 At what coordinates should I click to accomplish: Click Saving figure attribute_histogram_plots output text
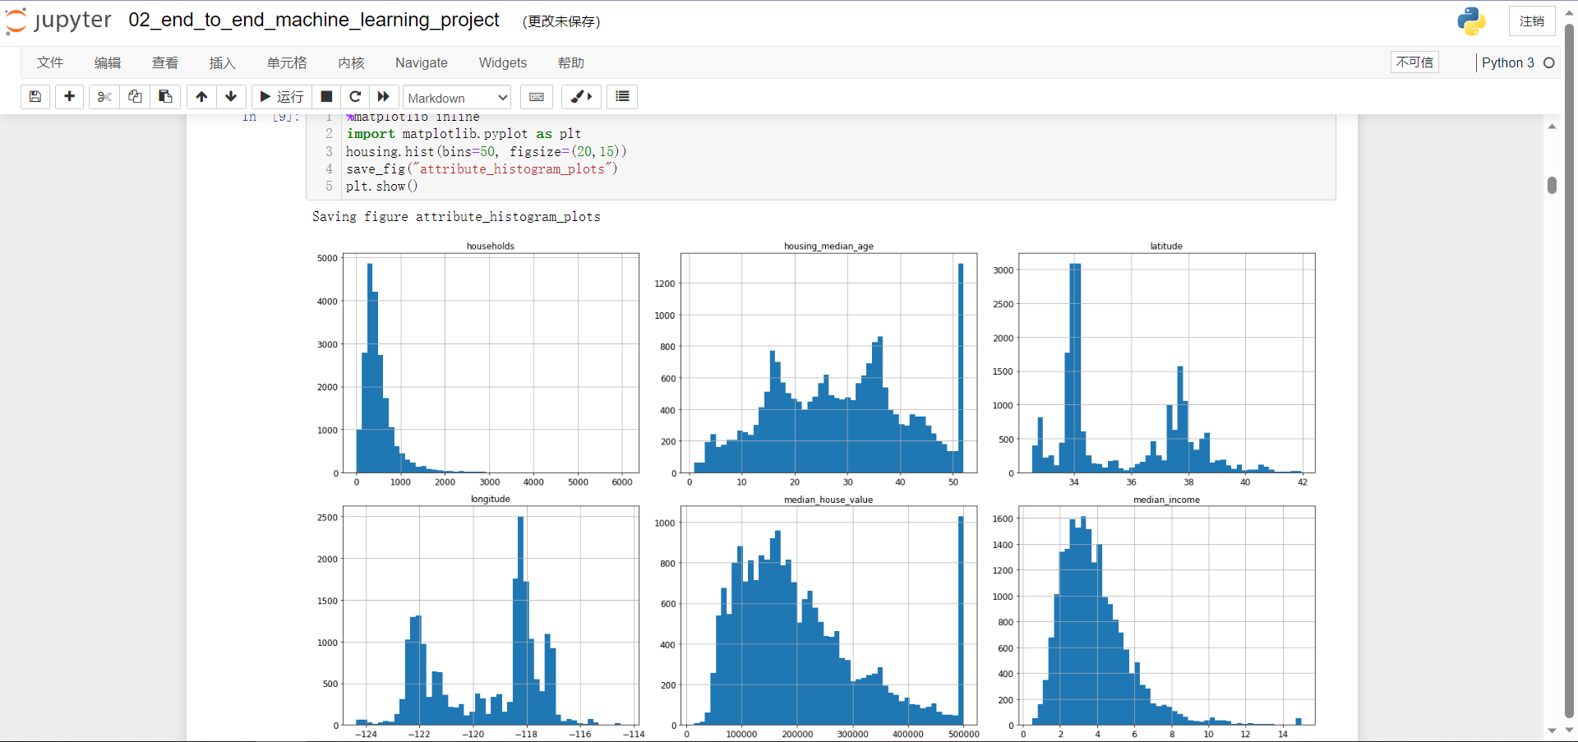point(456,216)
